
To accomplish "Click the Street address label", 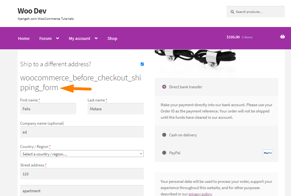I will point(32,165).
